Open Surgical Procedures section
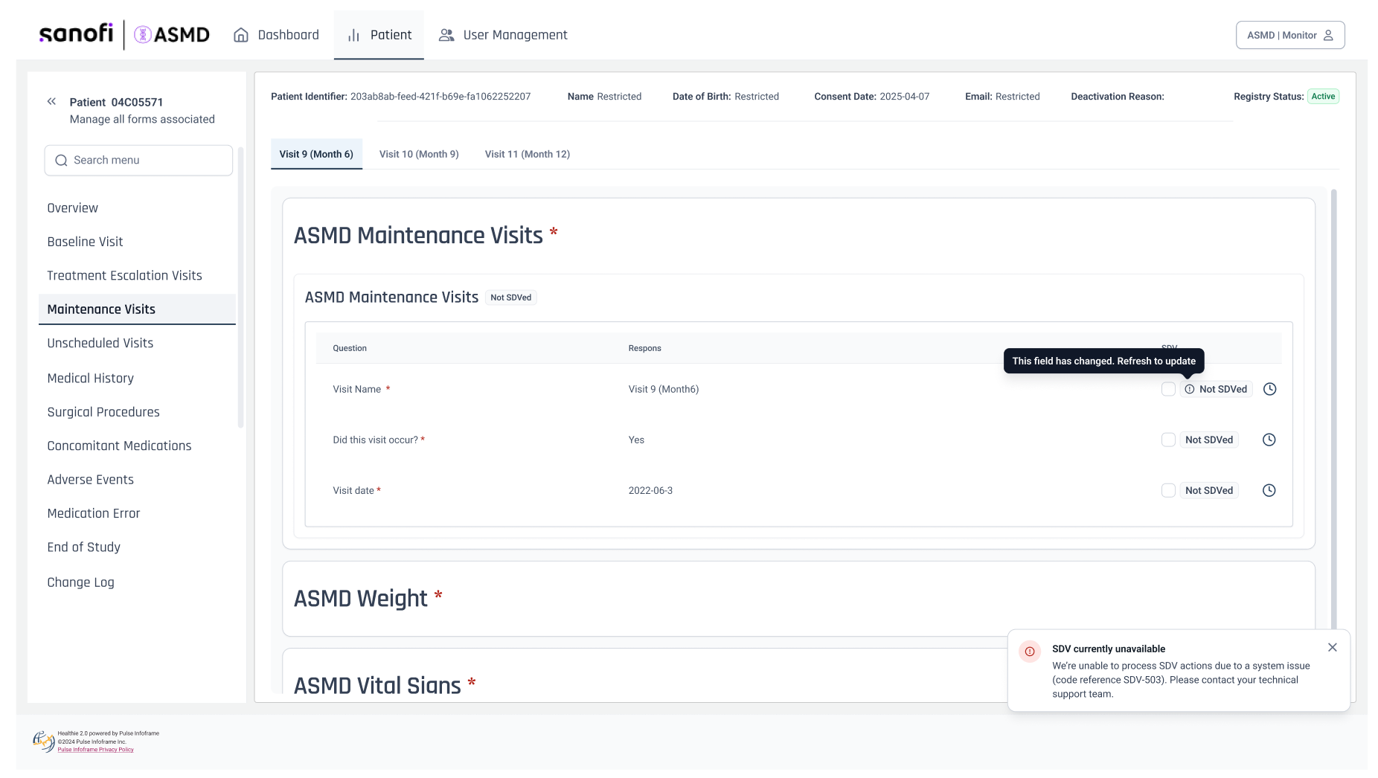 tap(103, 412)
